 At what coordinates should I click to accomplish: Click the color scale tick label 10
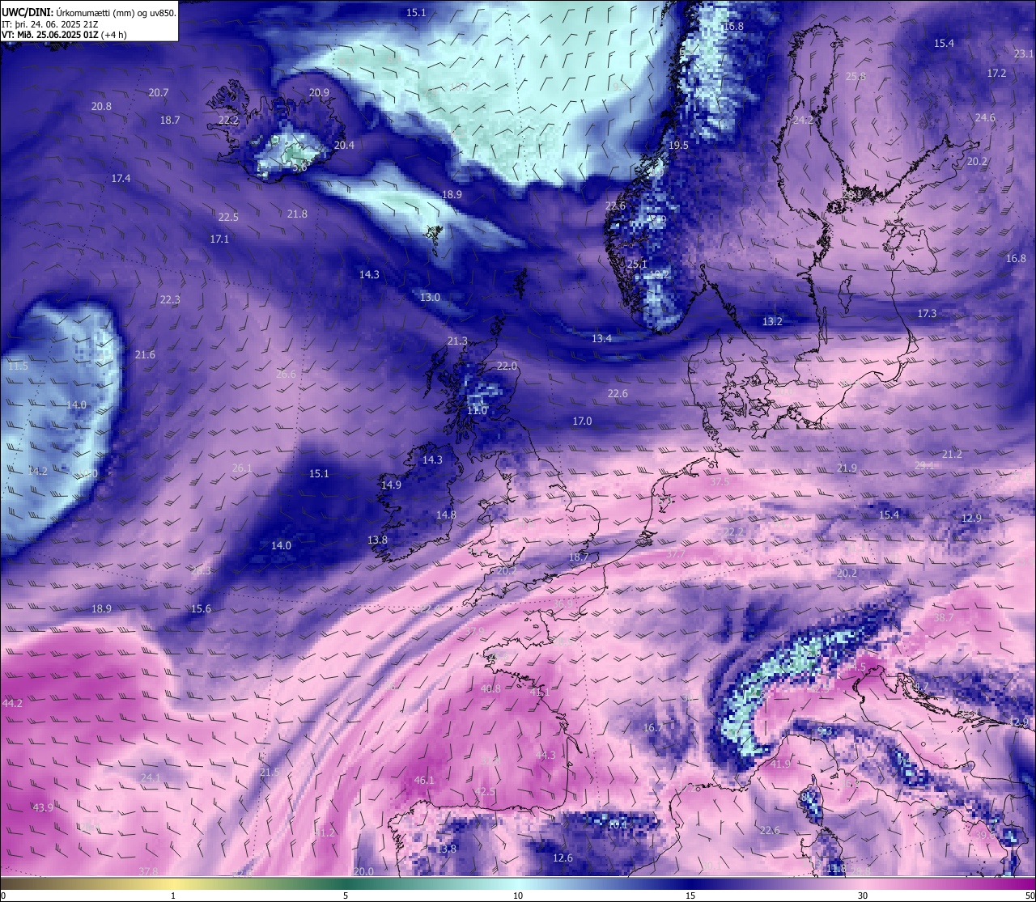518,896
